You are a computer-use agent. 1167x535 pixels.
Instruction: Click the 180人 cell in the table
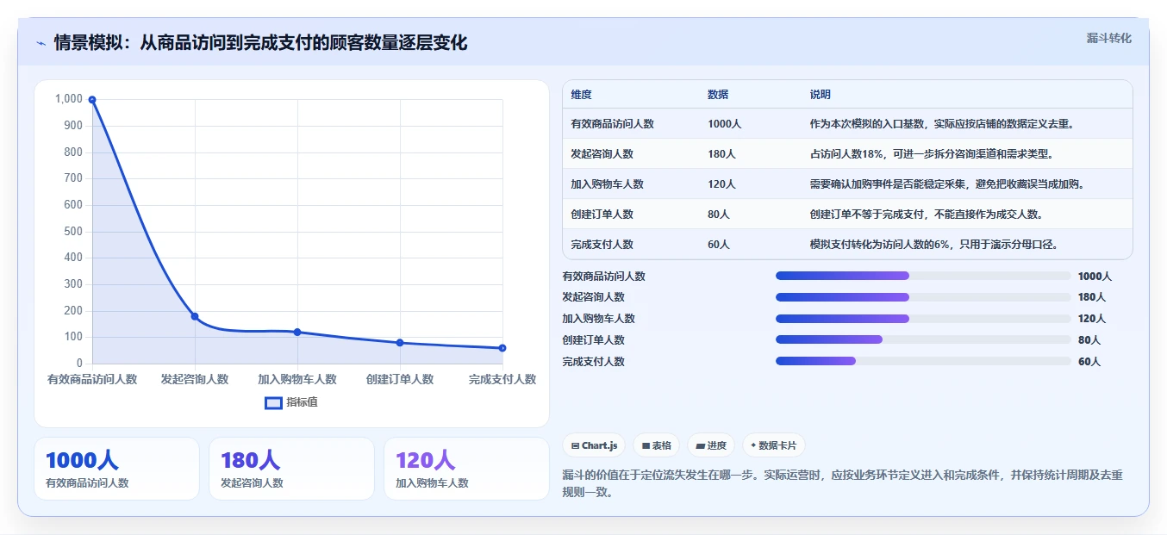[x=721, y=154]
